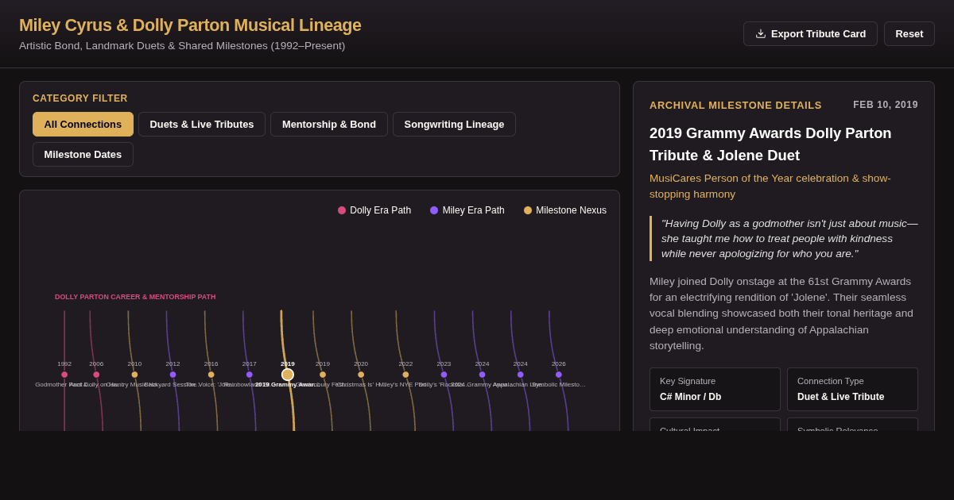Click the 'Miley Cyrus & Dolly Parton Musical Lineage' title
954x500 pixels.
point(190,25)
